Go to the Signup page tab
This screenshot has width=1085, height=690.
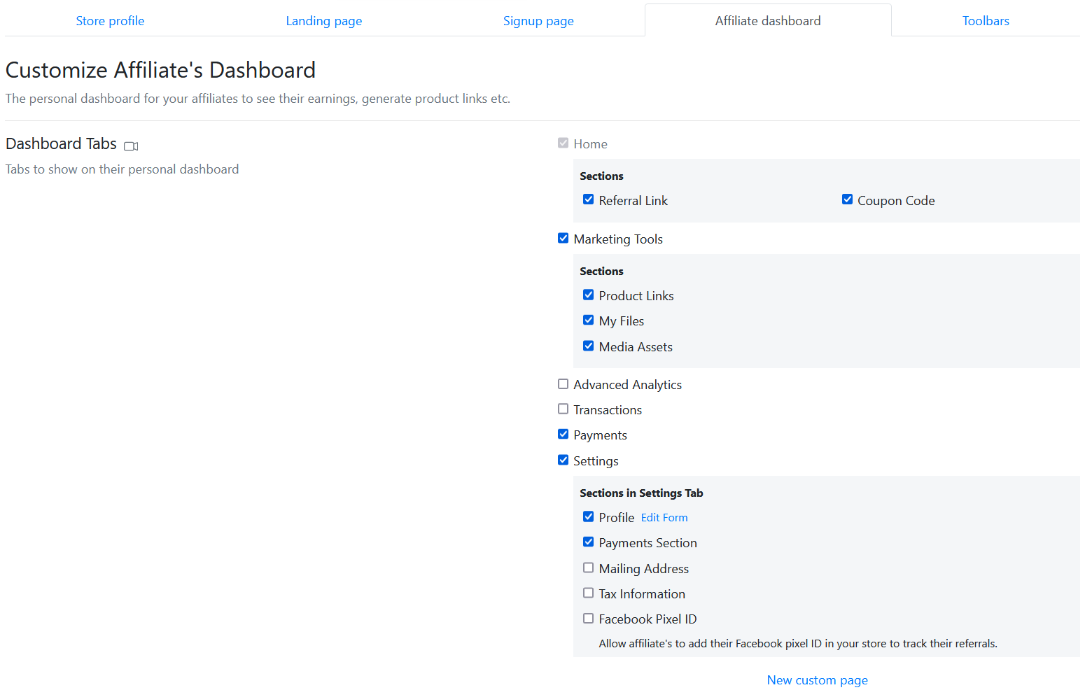pos(538,21)
